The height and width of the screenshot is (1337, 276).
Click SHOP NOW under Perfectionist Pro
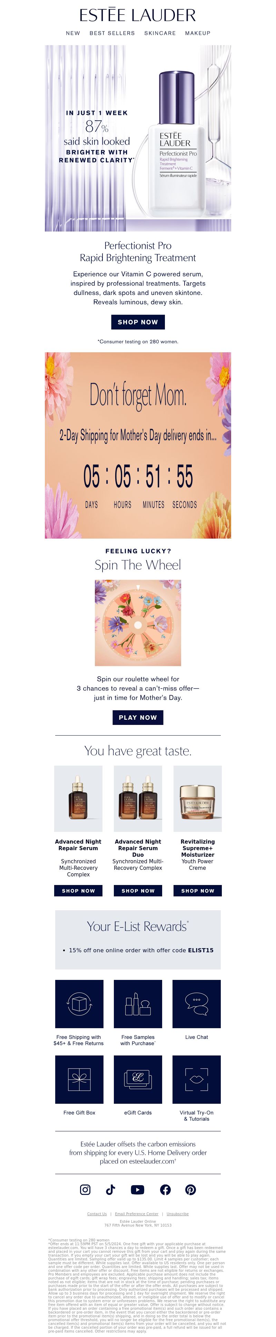point(138,322)
